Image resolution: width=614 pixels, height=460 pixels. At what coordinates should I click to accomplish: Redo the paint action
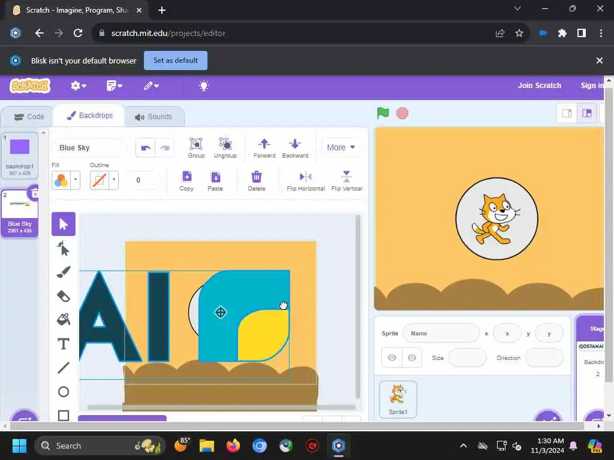click(x=164, y=148)
